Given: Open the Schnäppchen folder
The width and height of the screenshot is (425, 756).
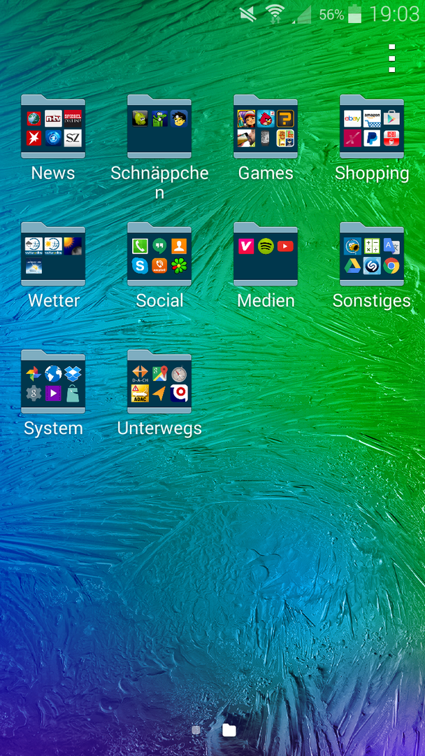Looking at the screenshot, I should 159,127.
